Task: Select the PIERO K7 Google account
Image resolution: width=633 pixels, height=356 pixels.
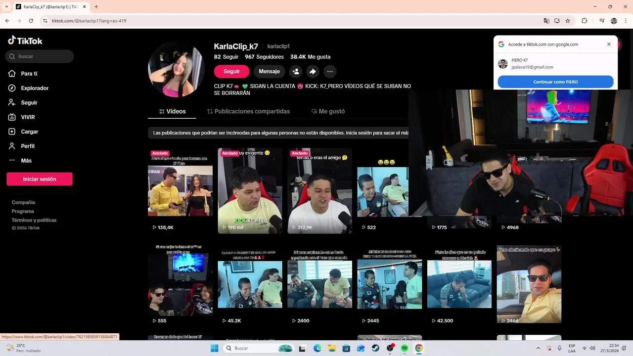Action: tap(555, 63)
